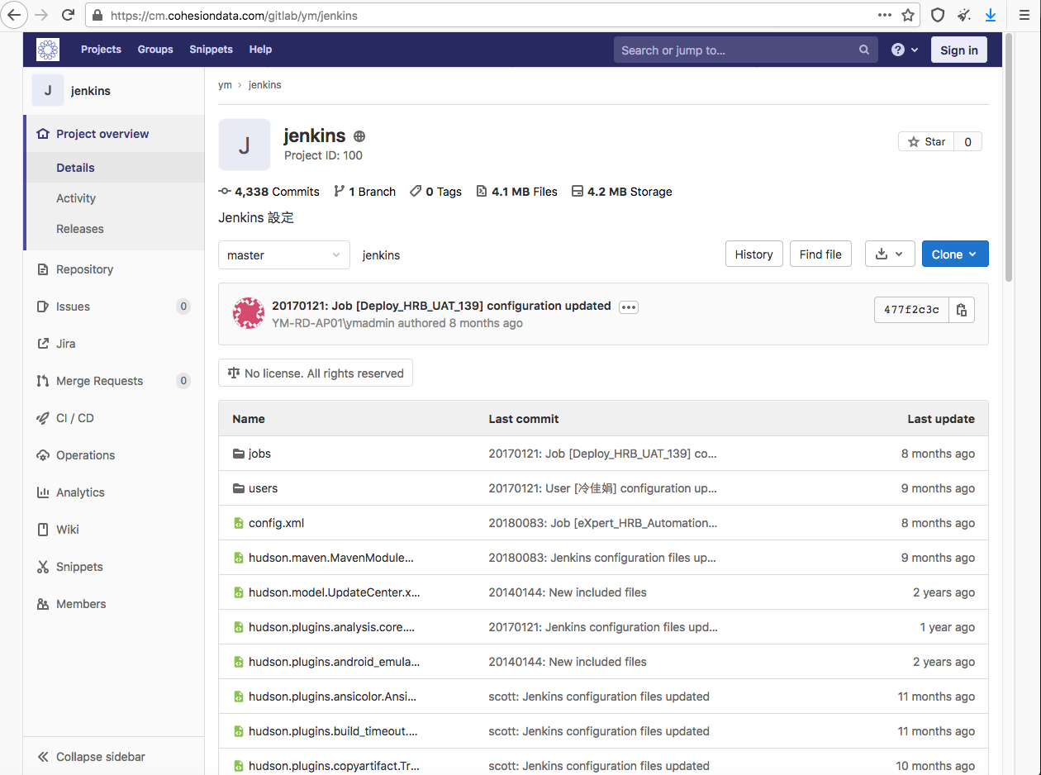1041x775 pixels.
Task: Click the browser forward arrow
Action: (x=41, y=15)
